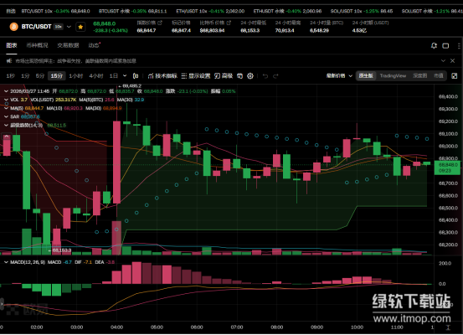The width and height of the screenshot is (463, 335).
Task: Click the candlestick chart type icon
Action: tap(136, 76)
